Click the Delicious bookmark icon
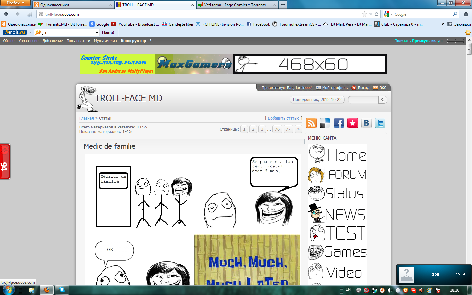The image size is (472, 295). pos(325,123)
